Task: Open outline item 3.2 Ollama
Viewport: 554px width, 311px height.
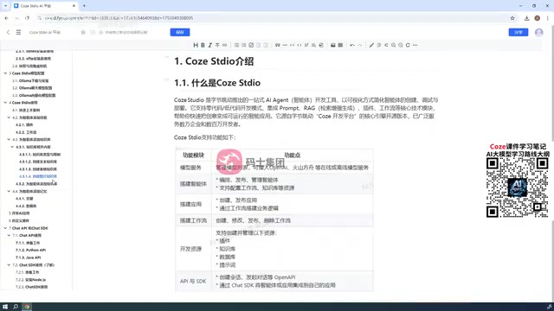Action: coord(32,88)
